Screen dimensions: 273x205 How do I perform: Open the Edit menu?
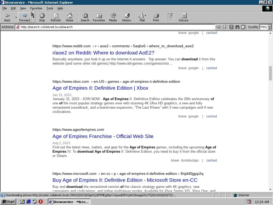[13, 8]
